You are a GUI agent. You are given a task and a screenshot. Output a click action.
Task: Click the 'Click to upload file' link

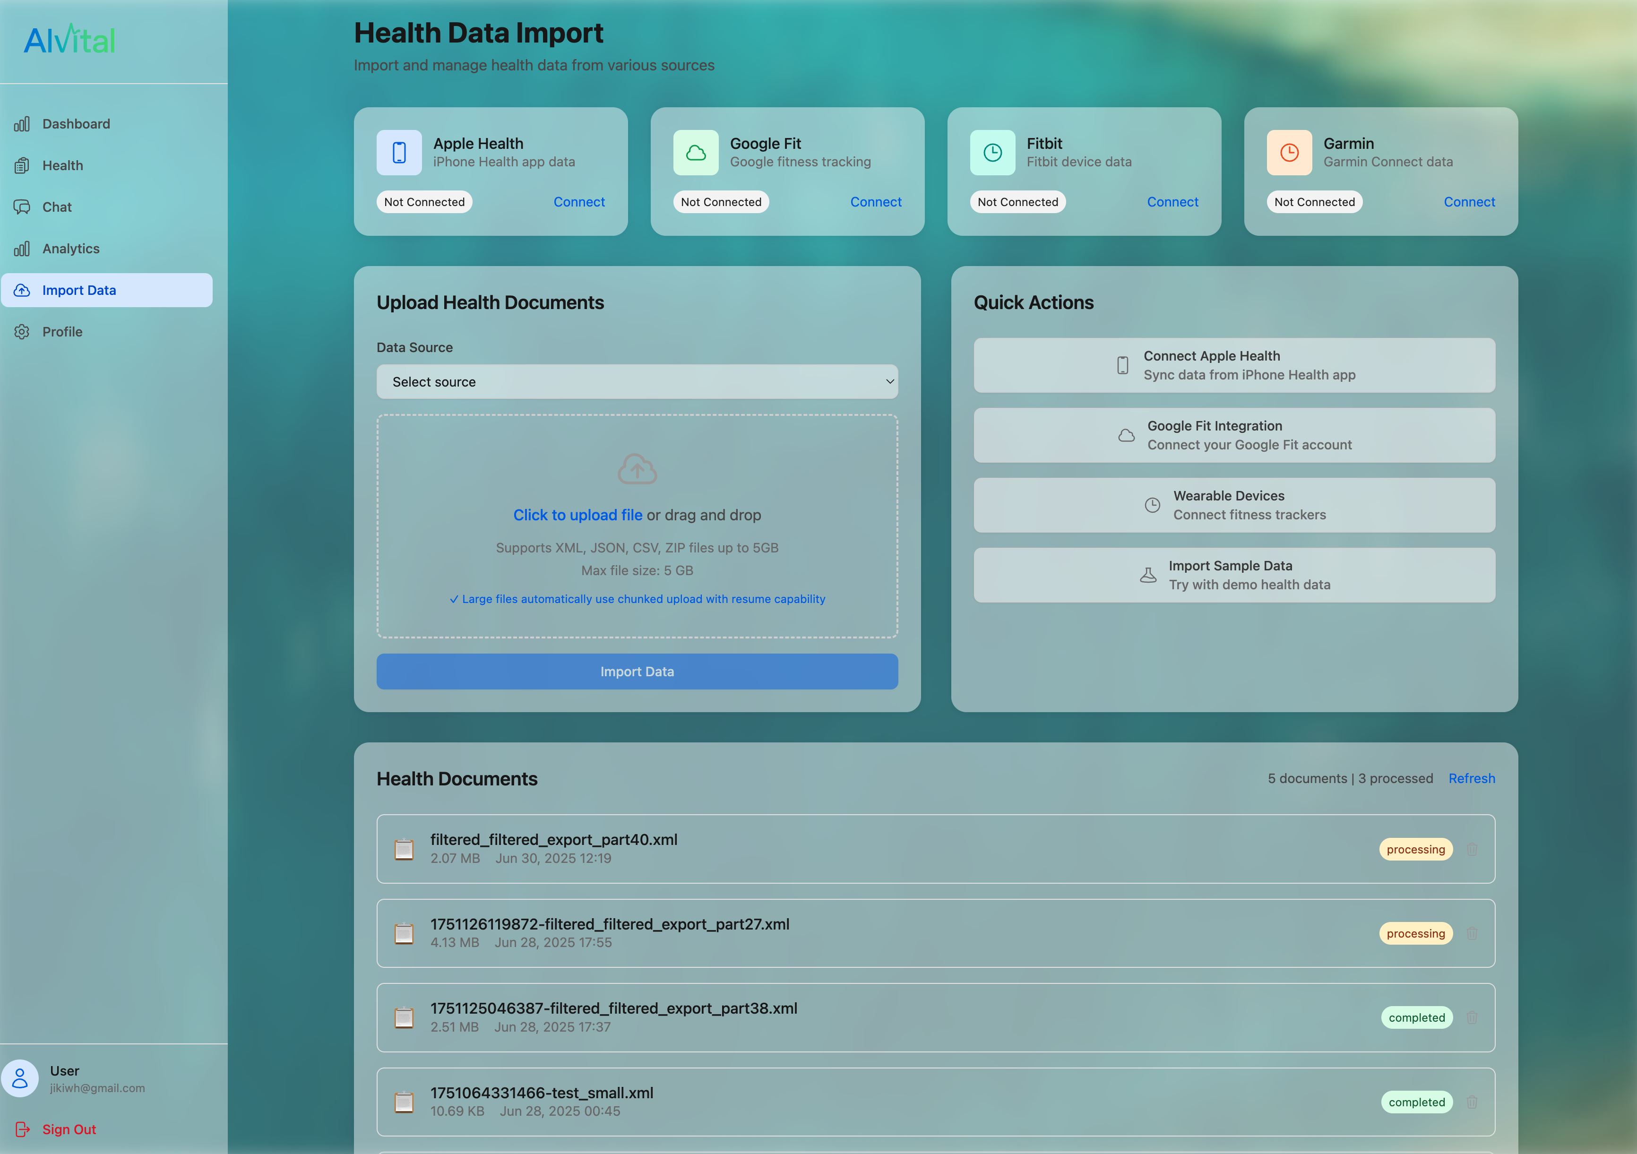pyautogui.click(x=577, y=515)
